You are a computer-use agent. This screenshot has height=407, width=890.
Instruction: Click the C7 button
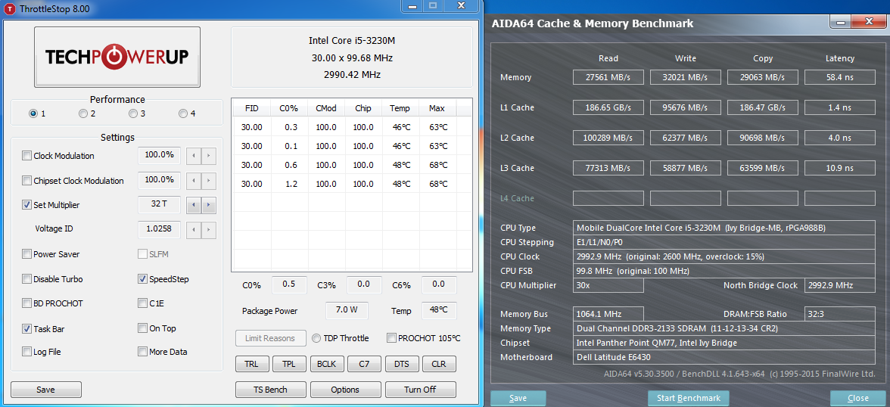pyautogui.click(x=364, y=364)
